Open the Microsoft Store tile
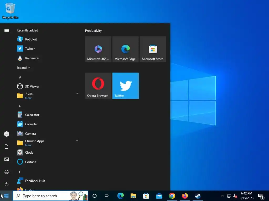Screen dimensions: 269x201 pos(153,49)
